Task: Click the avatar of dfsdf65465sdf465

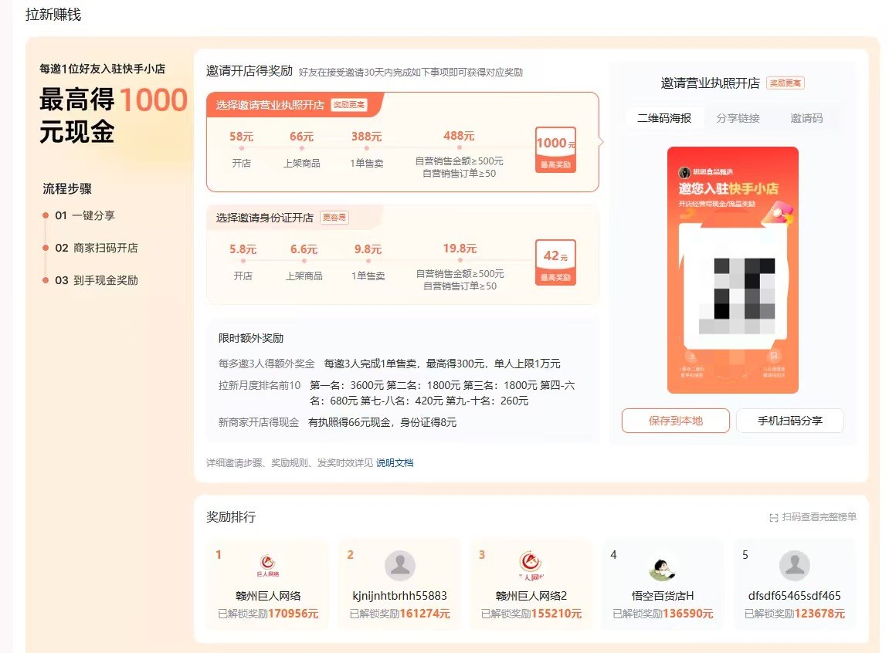Action: click(x=793, y=564)
